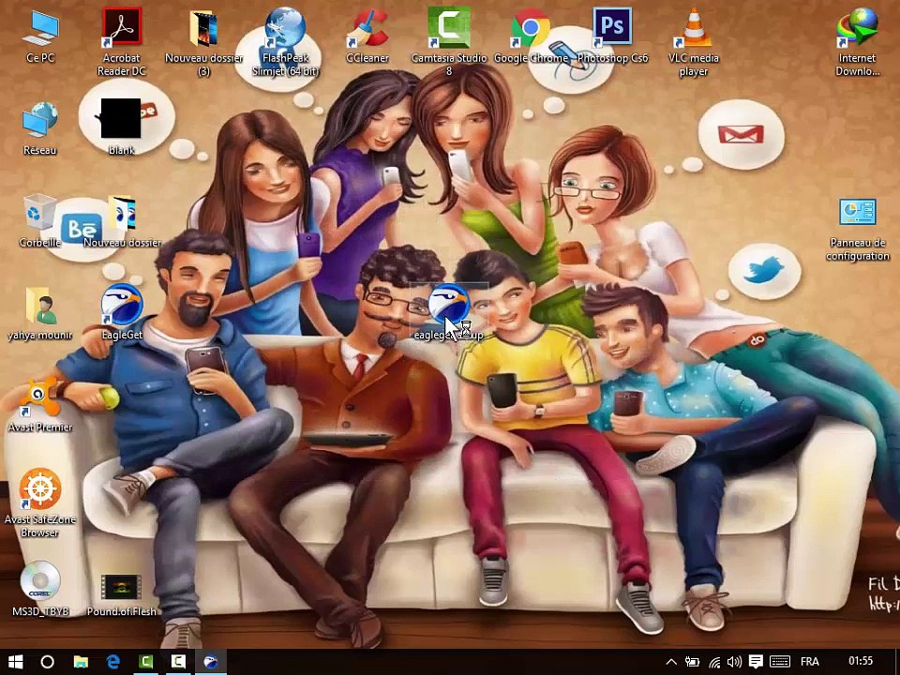Select the MS3D_TBYB disc icon
The width and height of the screenshot is (900, 675).
coord(40,589)
